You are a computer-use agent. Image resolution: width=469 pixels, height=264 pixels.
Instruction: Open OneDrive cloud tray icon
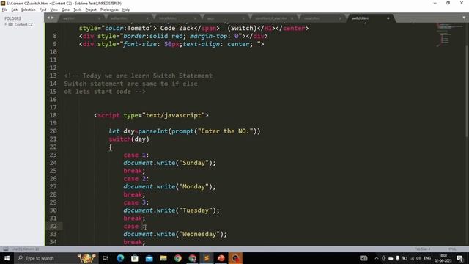(x=391, y=258)
